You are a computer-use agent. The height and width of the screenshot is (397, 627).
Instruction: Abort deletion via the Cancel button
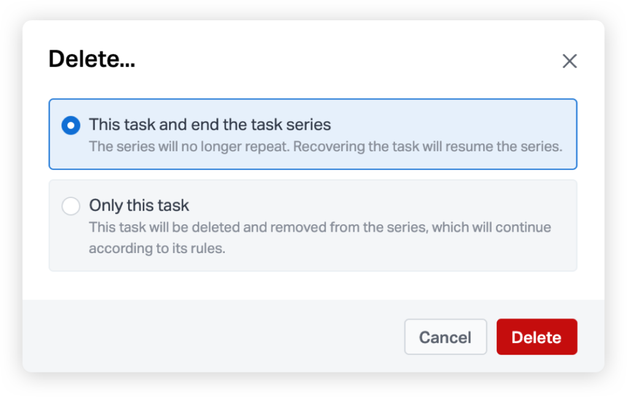coord(445,337)
